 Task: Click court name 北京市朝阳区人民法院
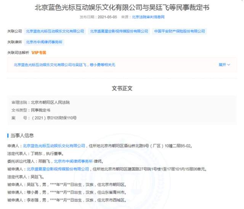tap(50, 102)
